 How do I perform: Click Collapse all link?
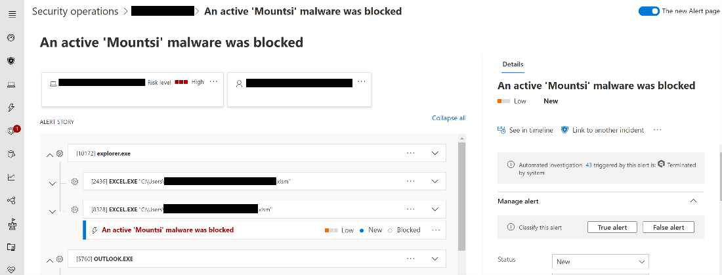pos(448,118)
